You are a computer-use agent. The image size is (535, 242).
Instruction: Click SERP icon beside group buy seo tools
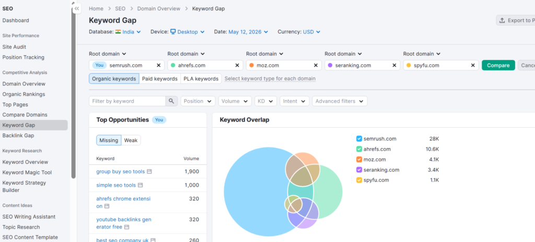click(x=149, y=172)
